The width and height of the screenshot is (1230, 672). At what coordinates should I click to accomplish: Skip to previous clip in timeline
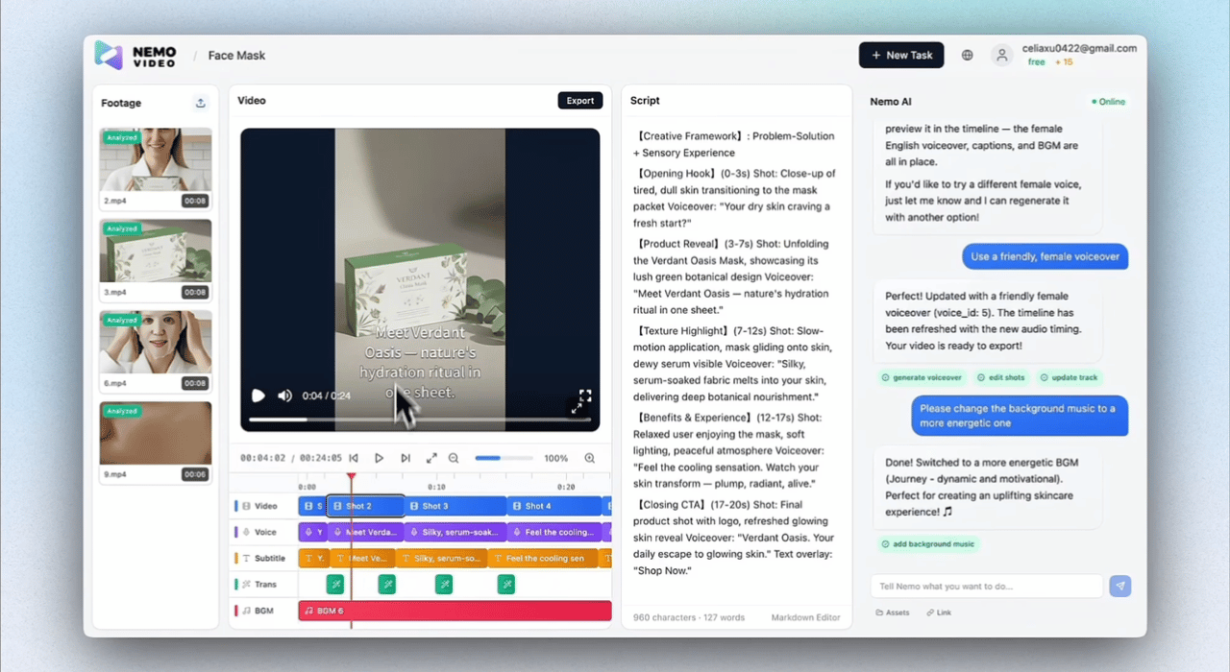point(354,459)
